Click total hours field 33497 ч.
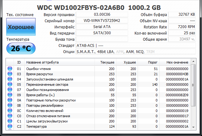 pyautogui.click(x=182, y=39)
